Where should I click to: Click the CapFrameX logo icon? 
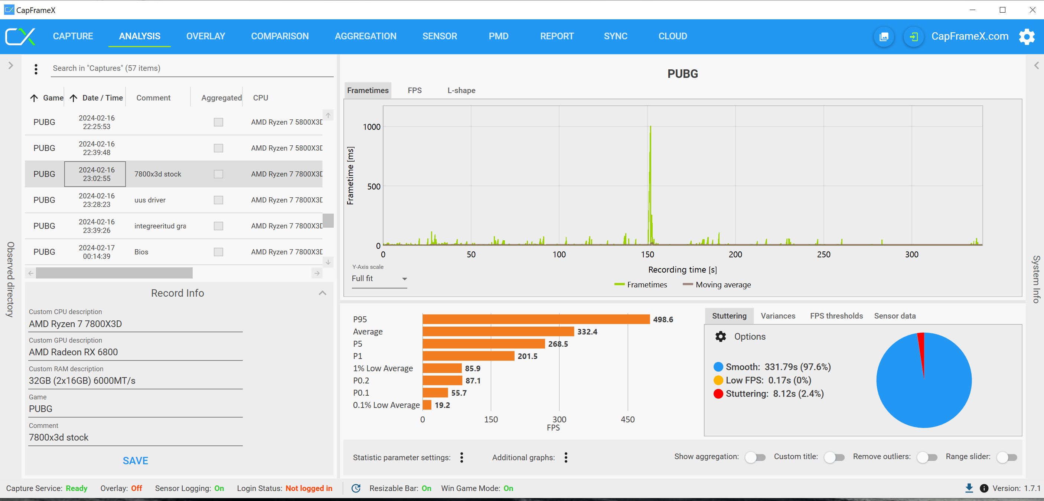(x=20, y=36)
